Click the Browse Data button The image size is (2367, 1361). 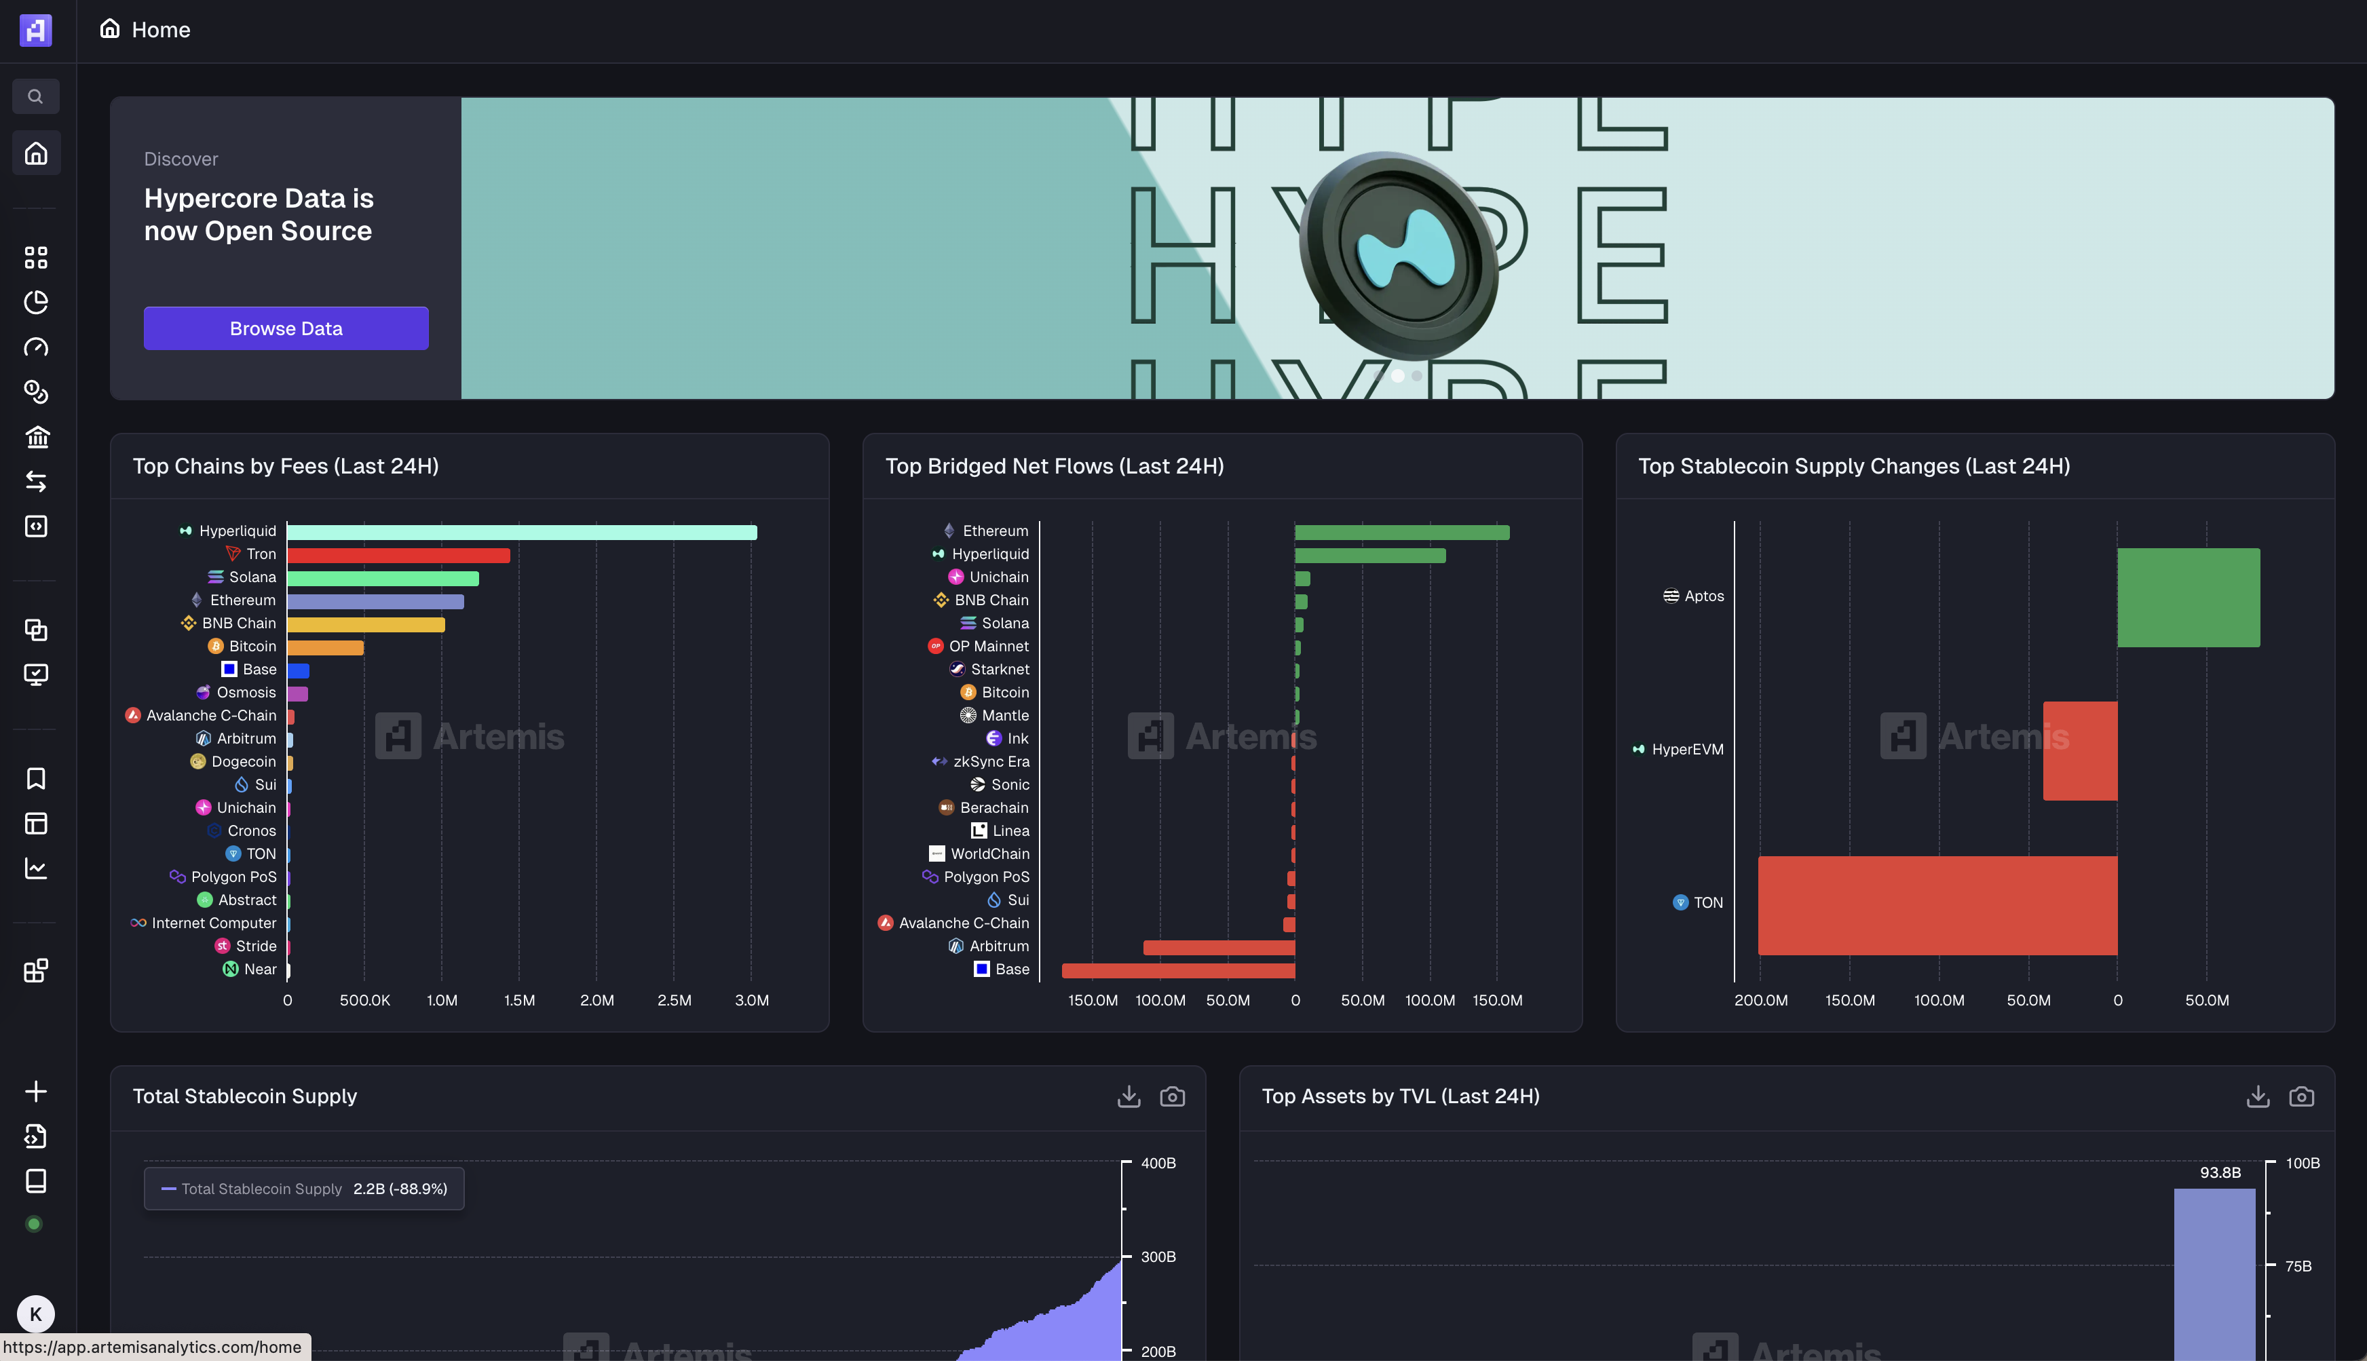tap(286, 328)
